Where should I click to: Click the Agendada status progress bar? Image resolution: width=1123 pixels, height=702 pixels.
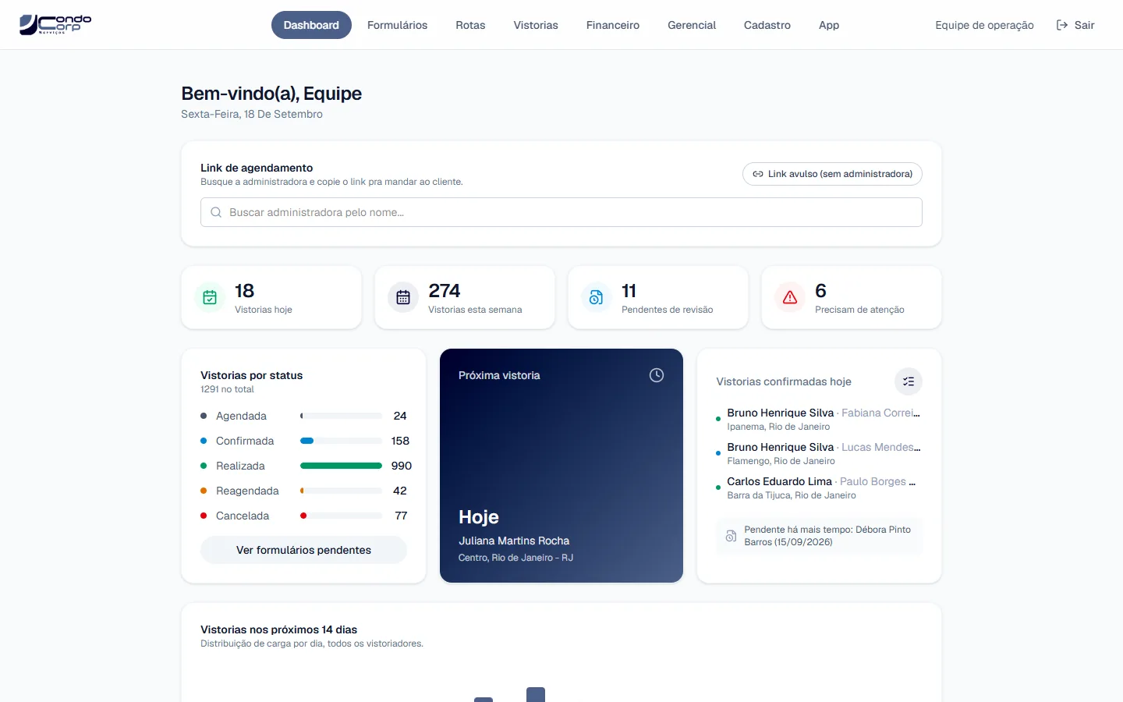click(x=341, y=416)
